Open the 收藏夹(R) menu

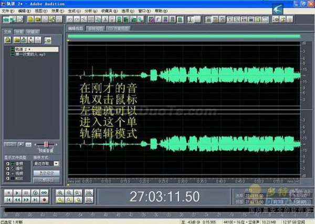110,11
